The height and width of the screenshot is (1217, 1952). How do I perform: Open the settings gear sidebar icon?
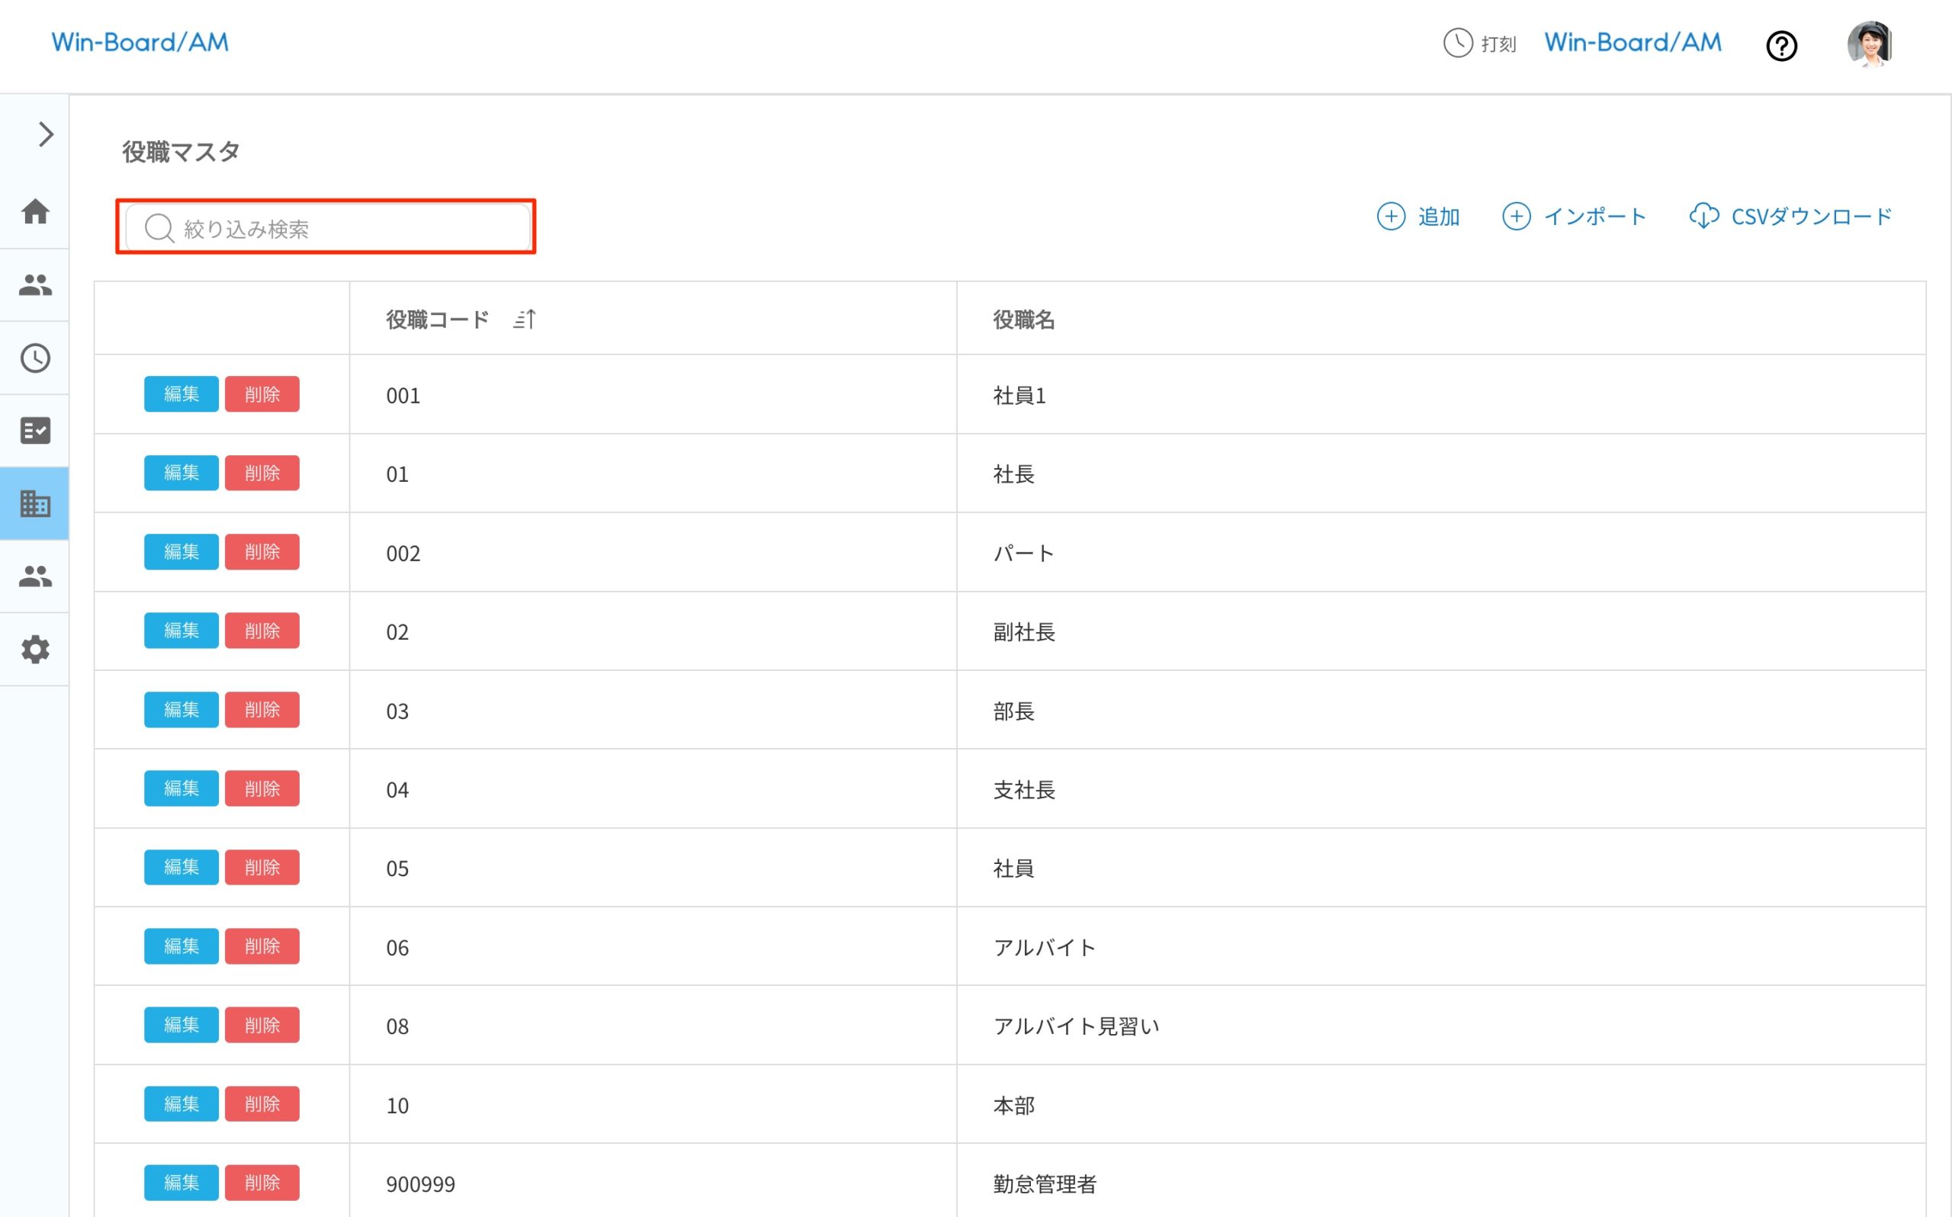[x=35, y=650]
